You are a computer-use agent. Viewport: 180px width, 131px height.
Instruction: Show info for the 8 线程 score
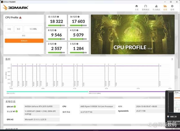click(x=55, y=30)
